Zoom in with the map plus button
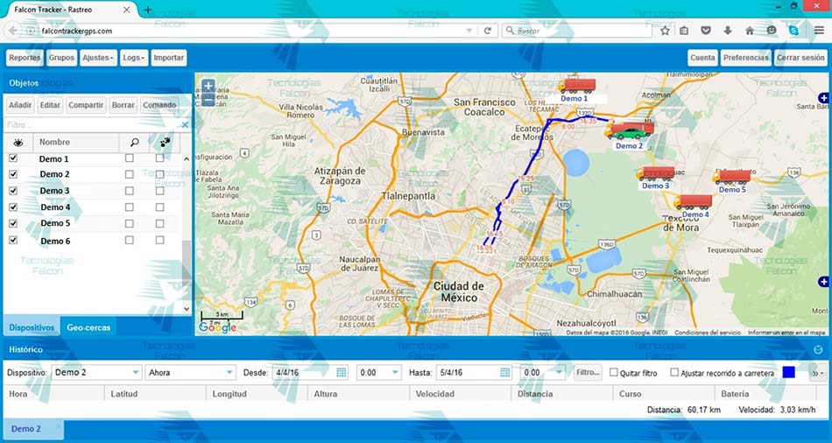The height and width of the screenshot is (443, 832). click(x=208, y=86)
